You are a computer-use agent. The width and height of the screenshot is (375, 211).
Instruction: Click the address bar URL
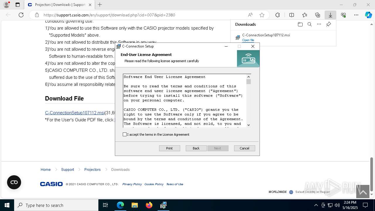point(109,15)
